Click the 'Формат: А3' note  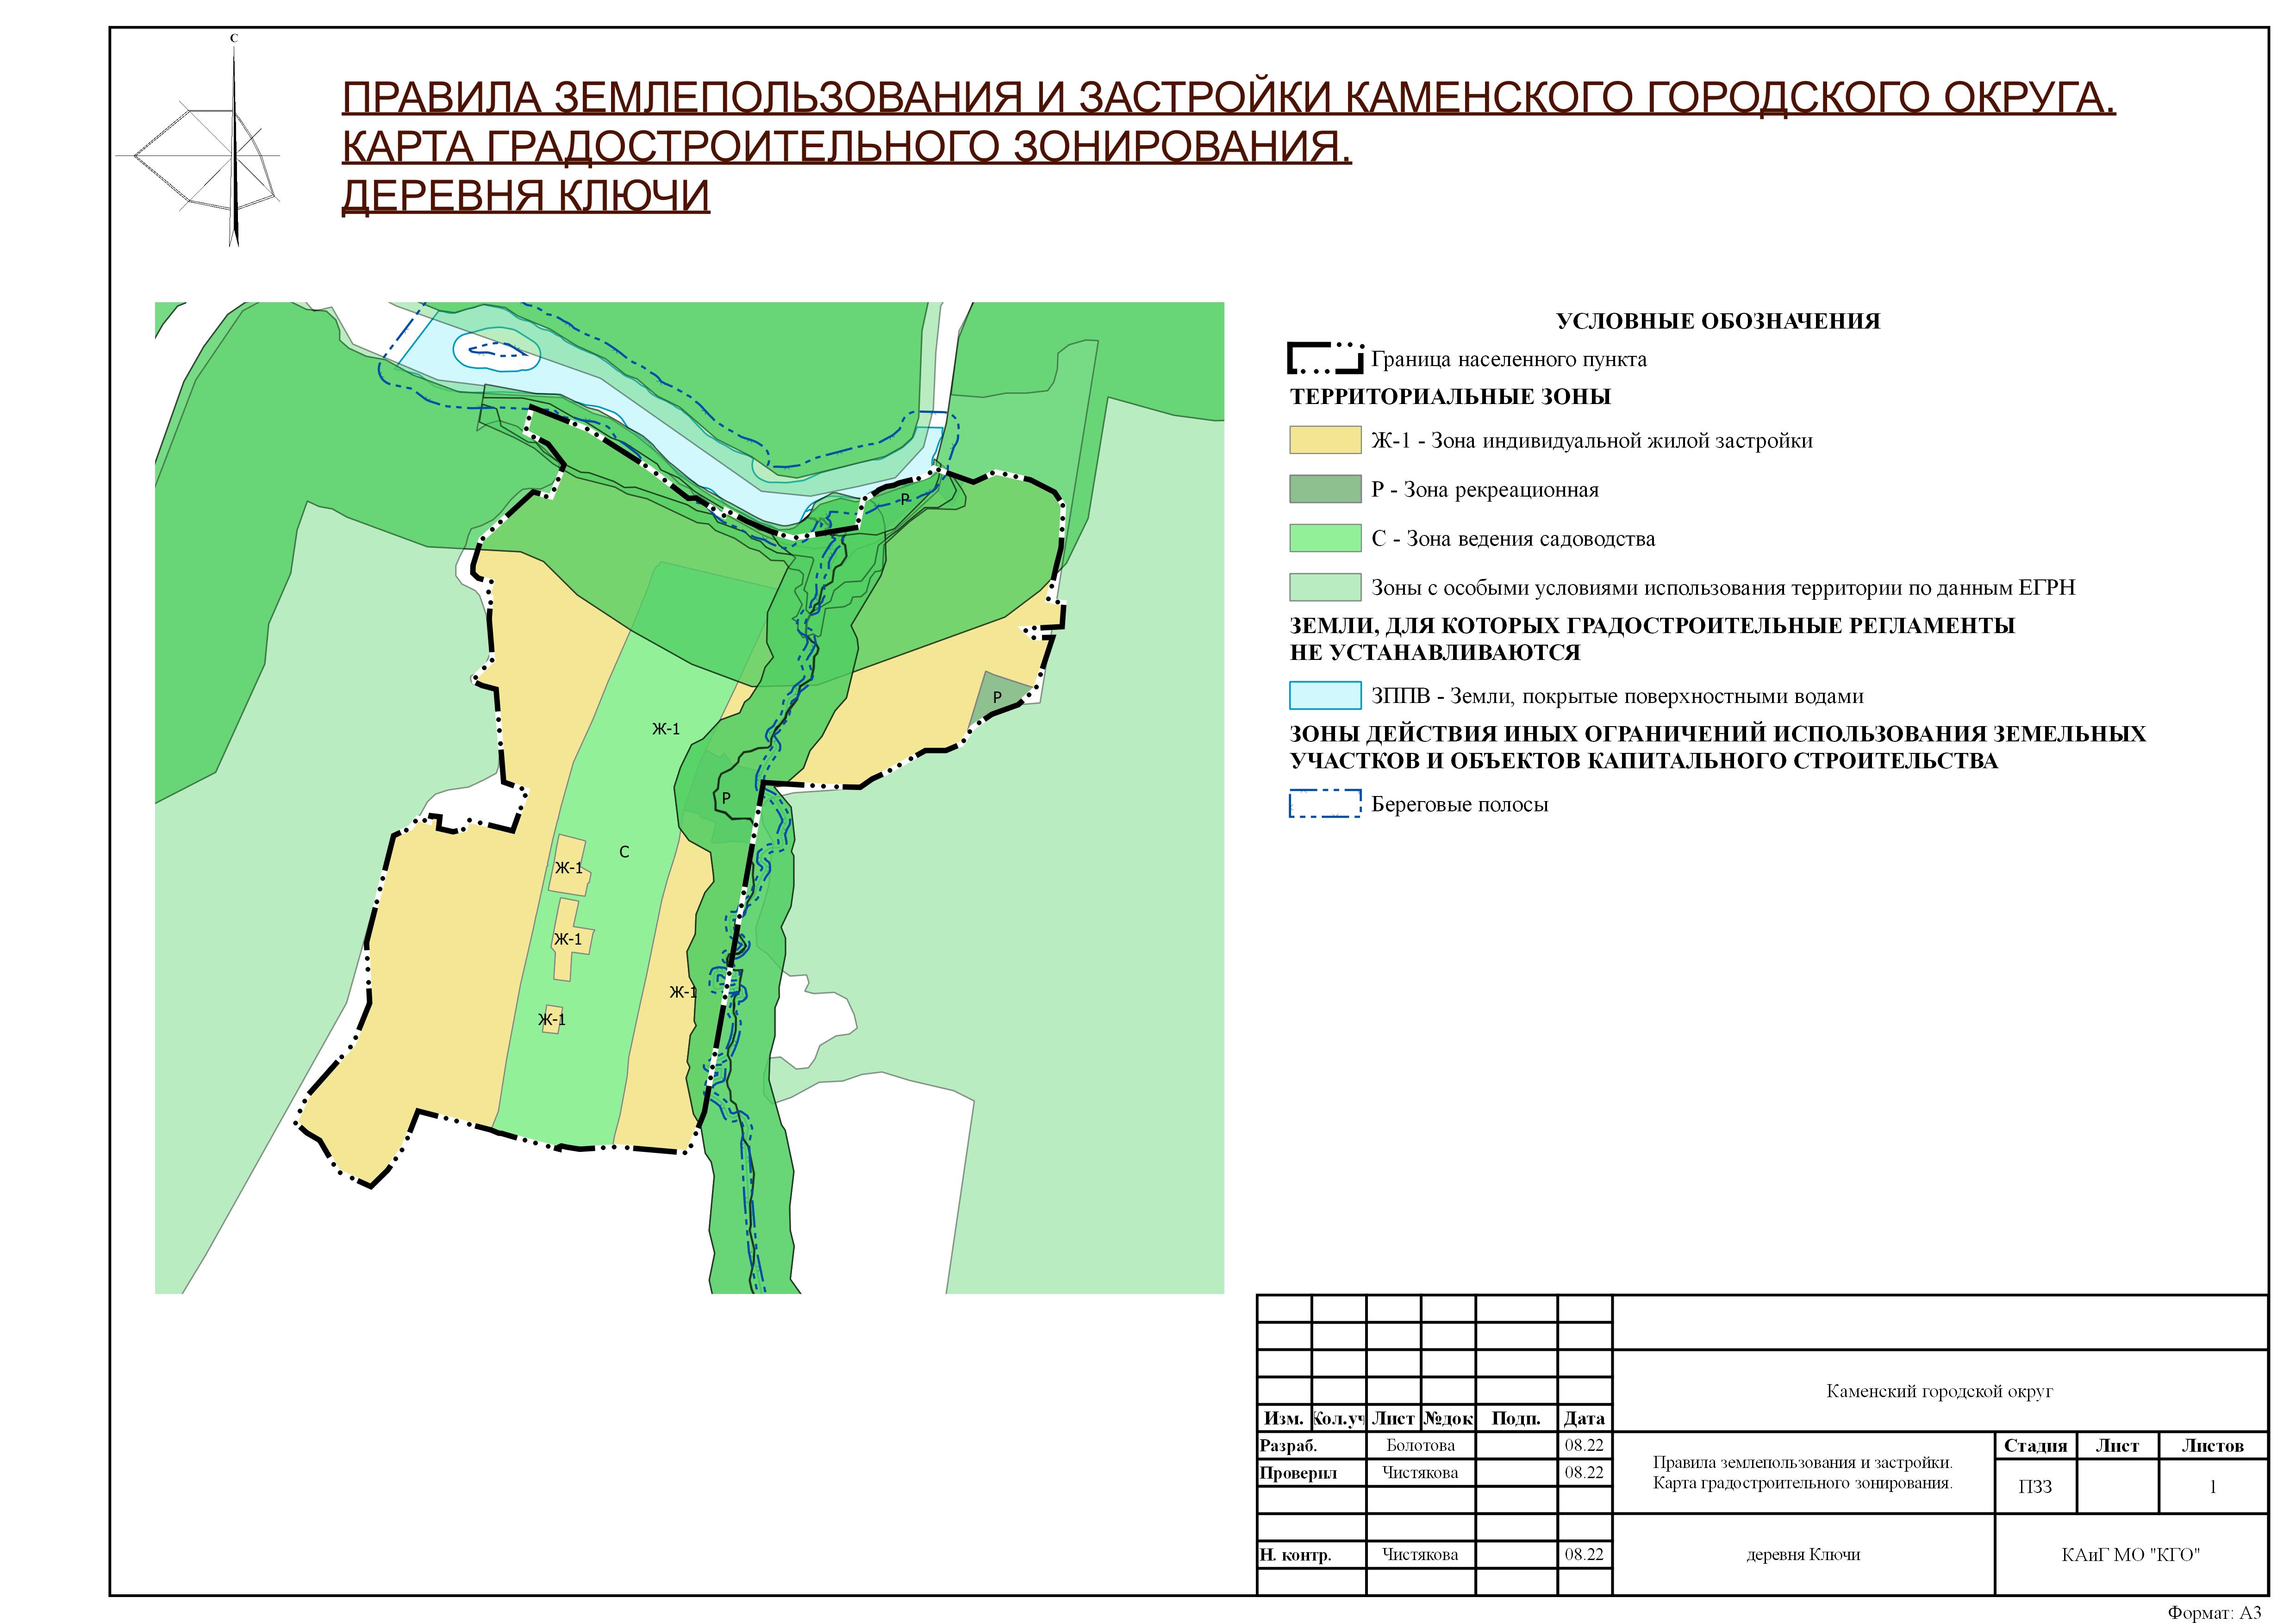[2214, 1612]
